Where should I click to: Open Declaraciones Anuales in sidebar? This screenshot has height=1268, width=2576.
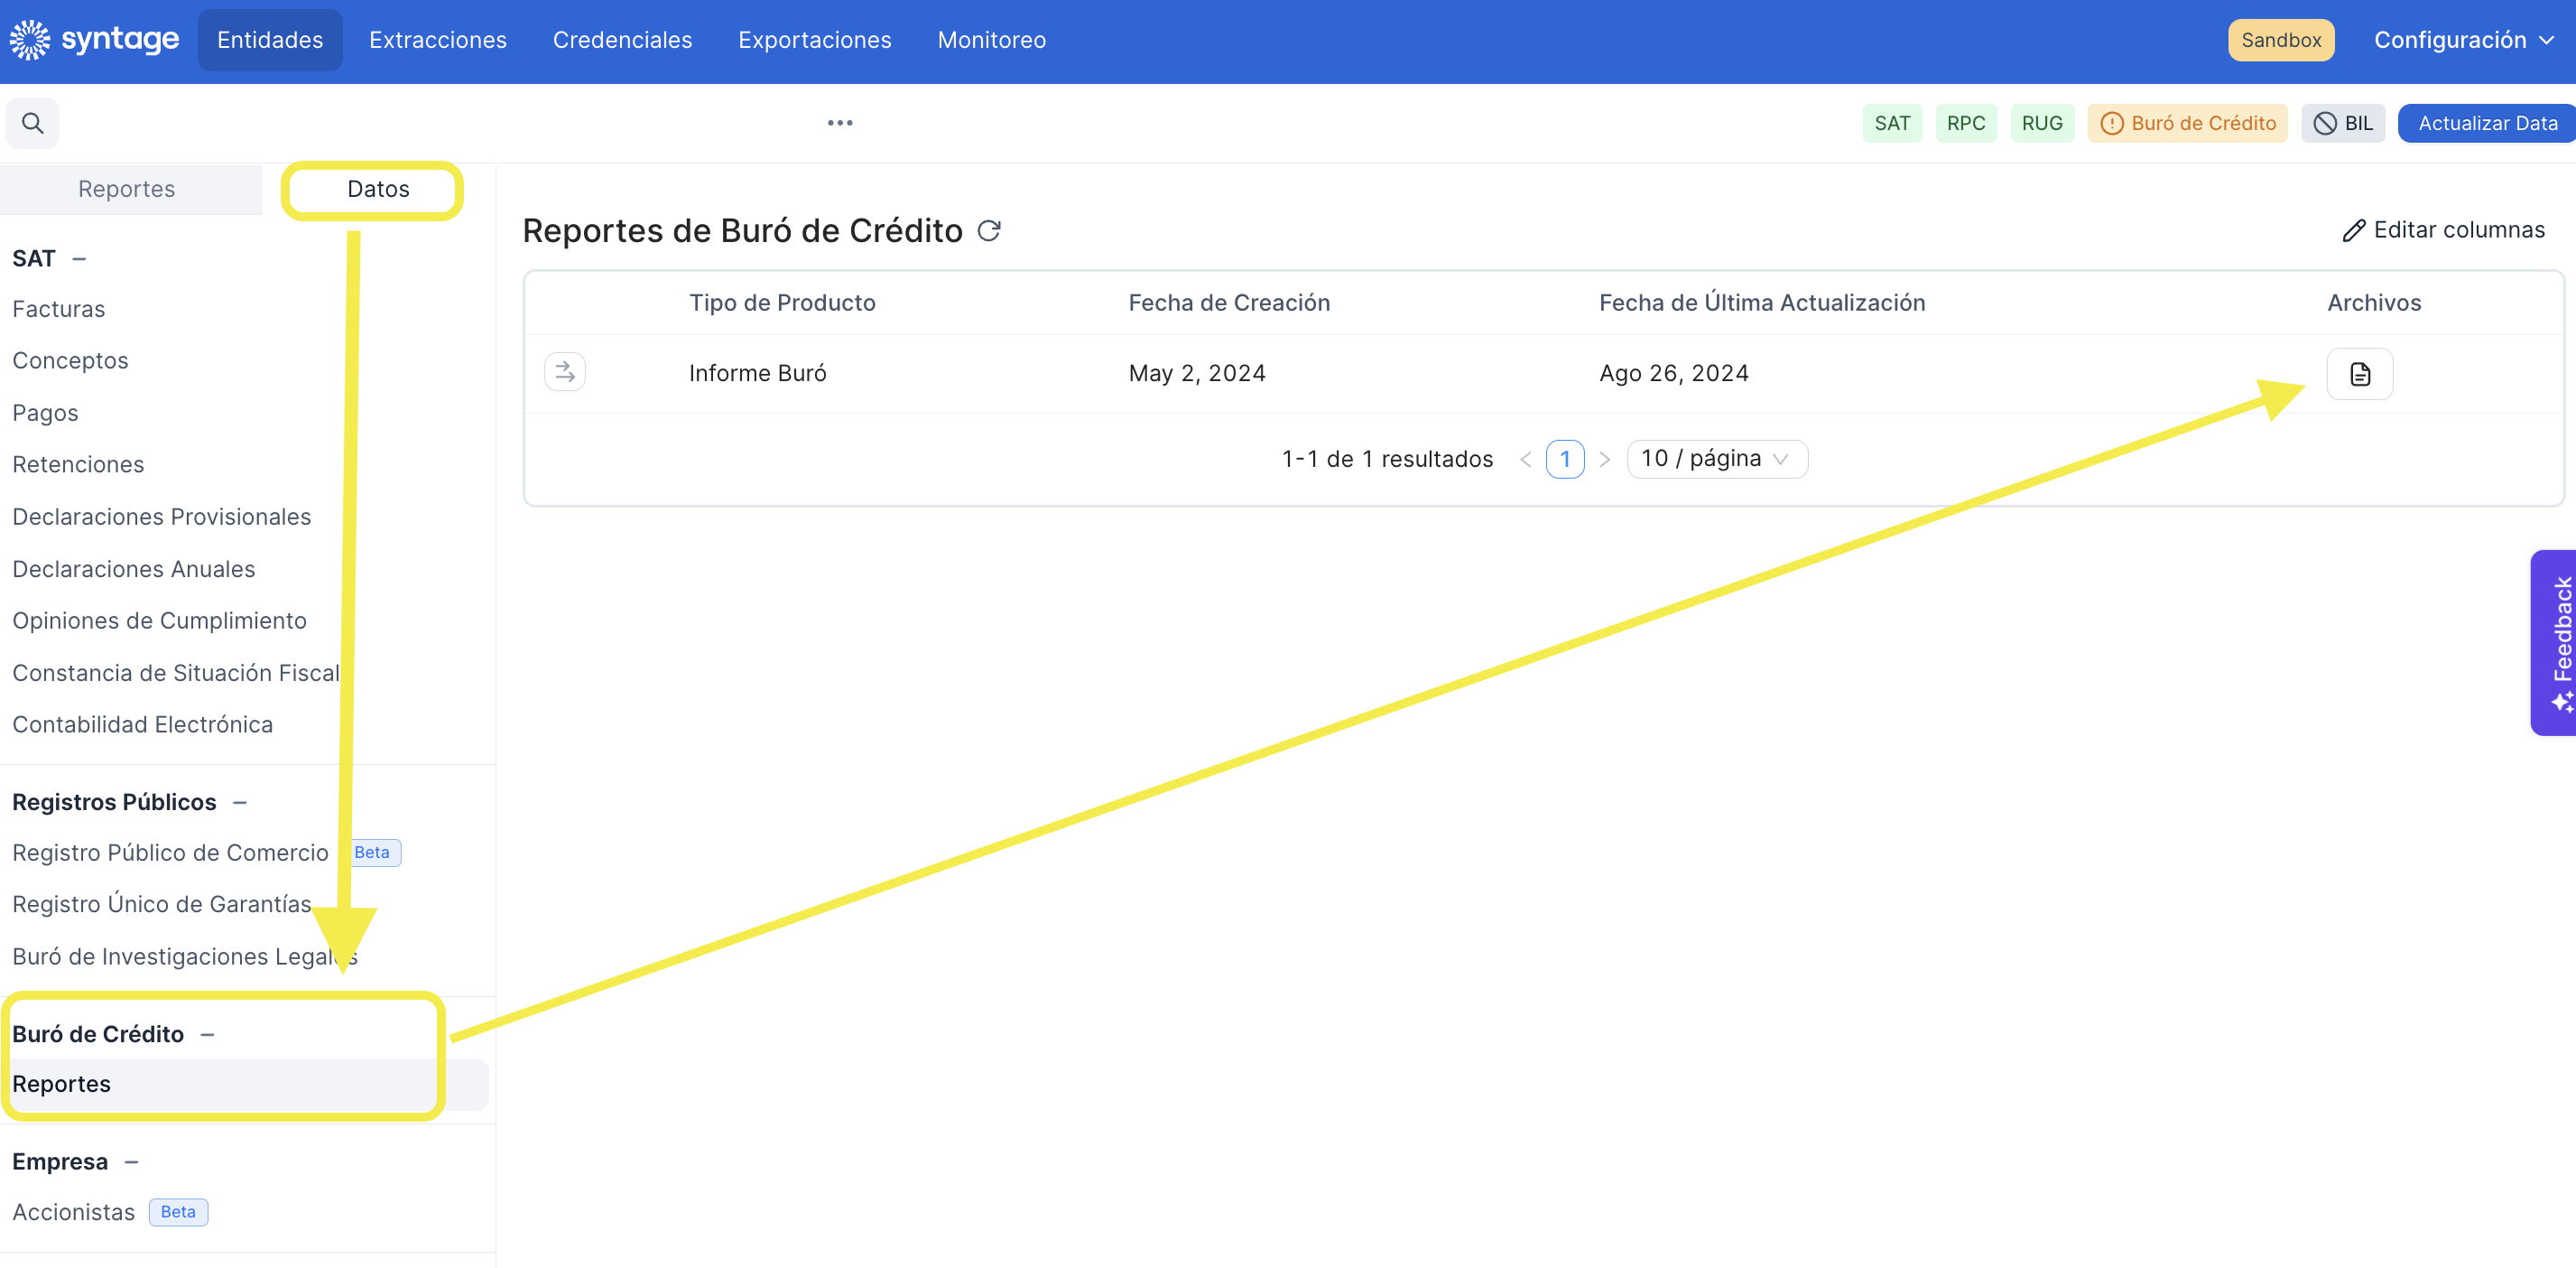tap(134, 568)
